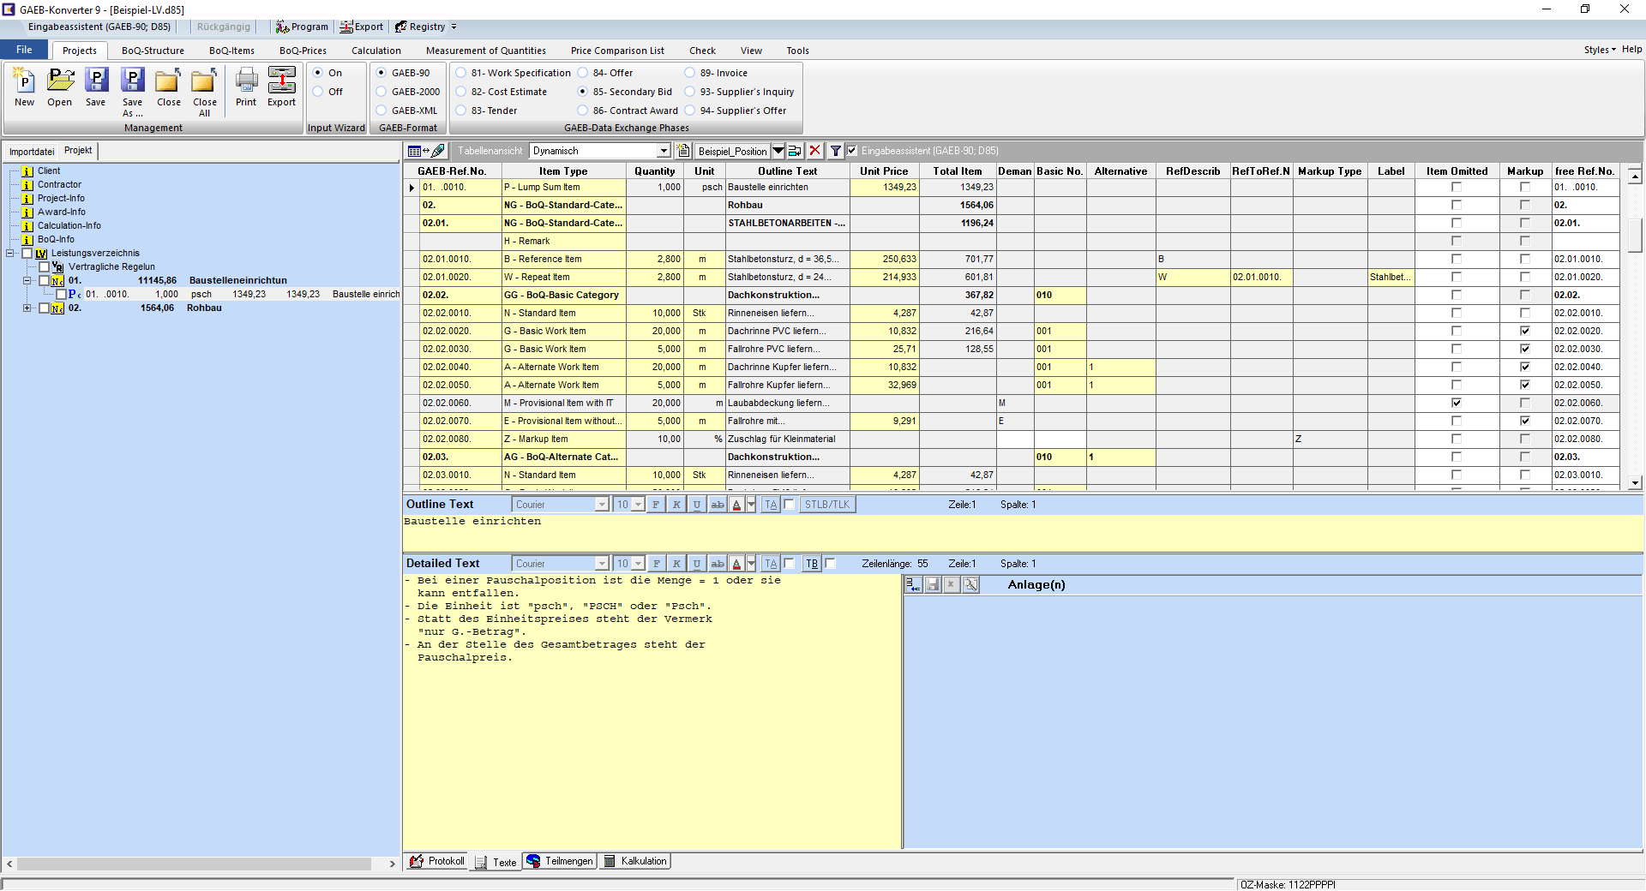Image resolution: width=1646 pixels, height=891 pixels.
Task: Open Outline Text color picker arrow
Action: pyautogui.click(x=751, y=505)
